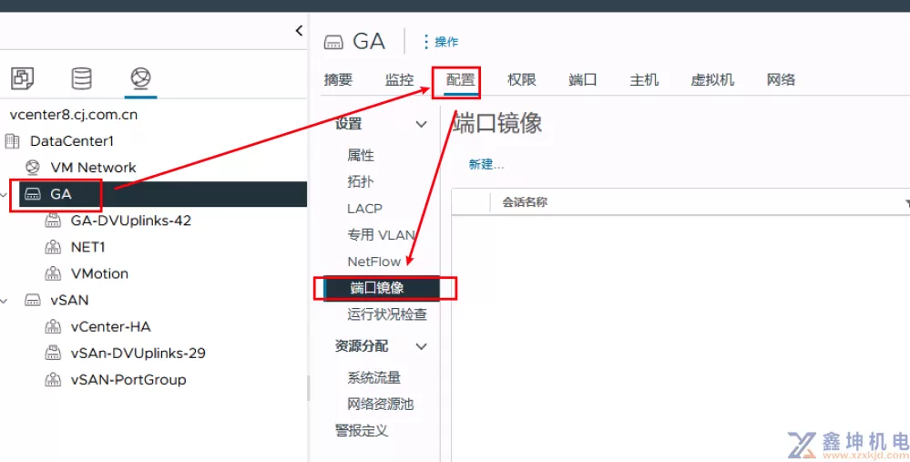
Task: Collapse the 资源分配 section chevron
Action: [x=422, y=346]
